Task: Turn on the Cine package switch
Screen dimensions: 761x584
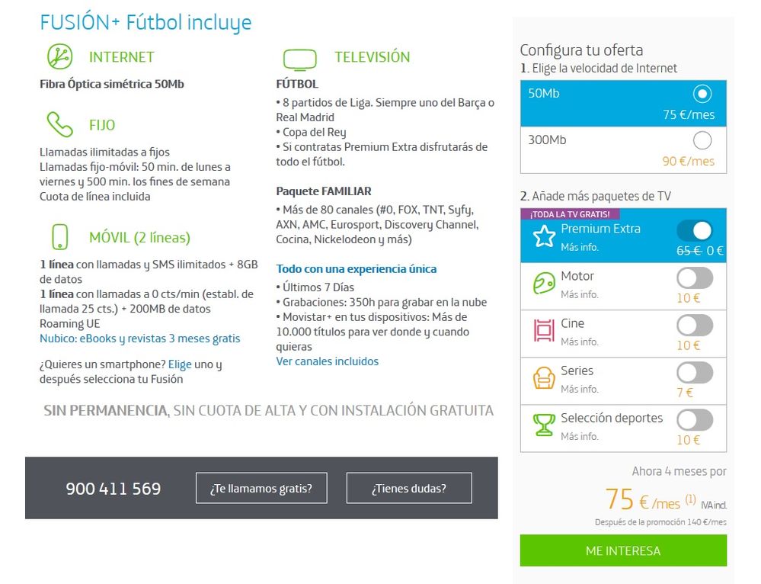Action: click(695, 326)
